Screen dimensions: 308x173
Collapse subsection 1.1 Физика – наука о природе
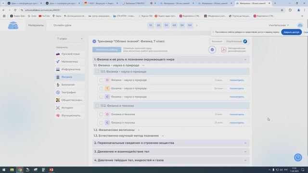(x=143, y=65)
